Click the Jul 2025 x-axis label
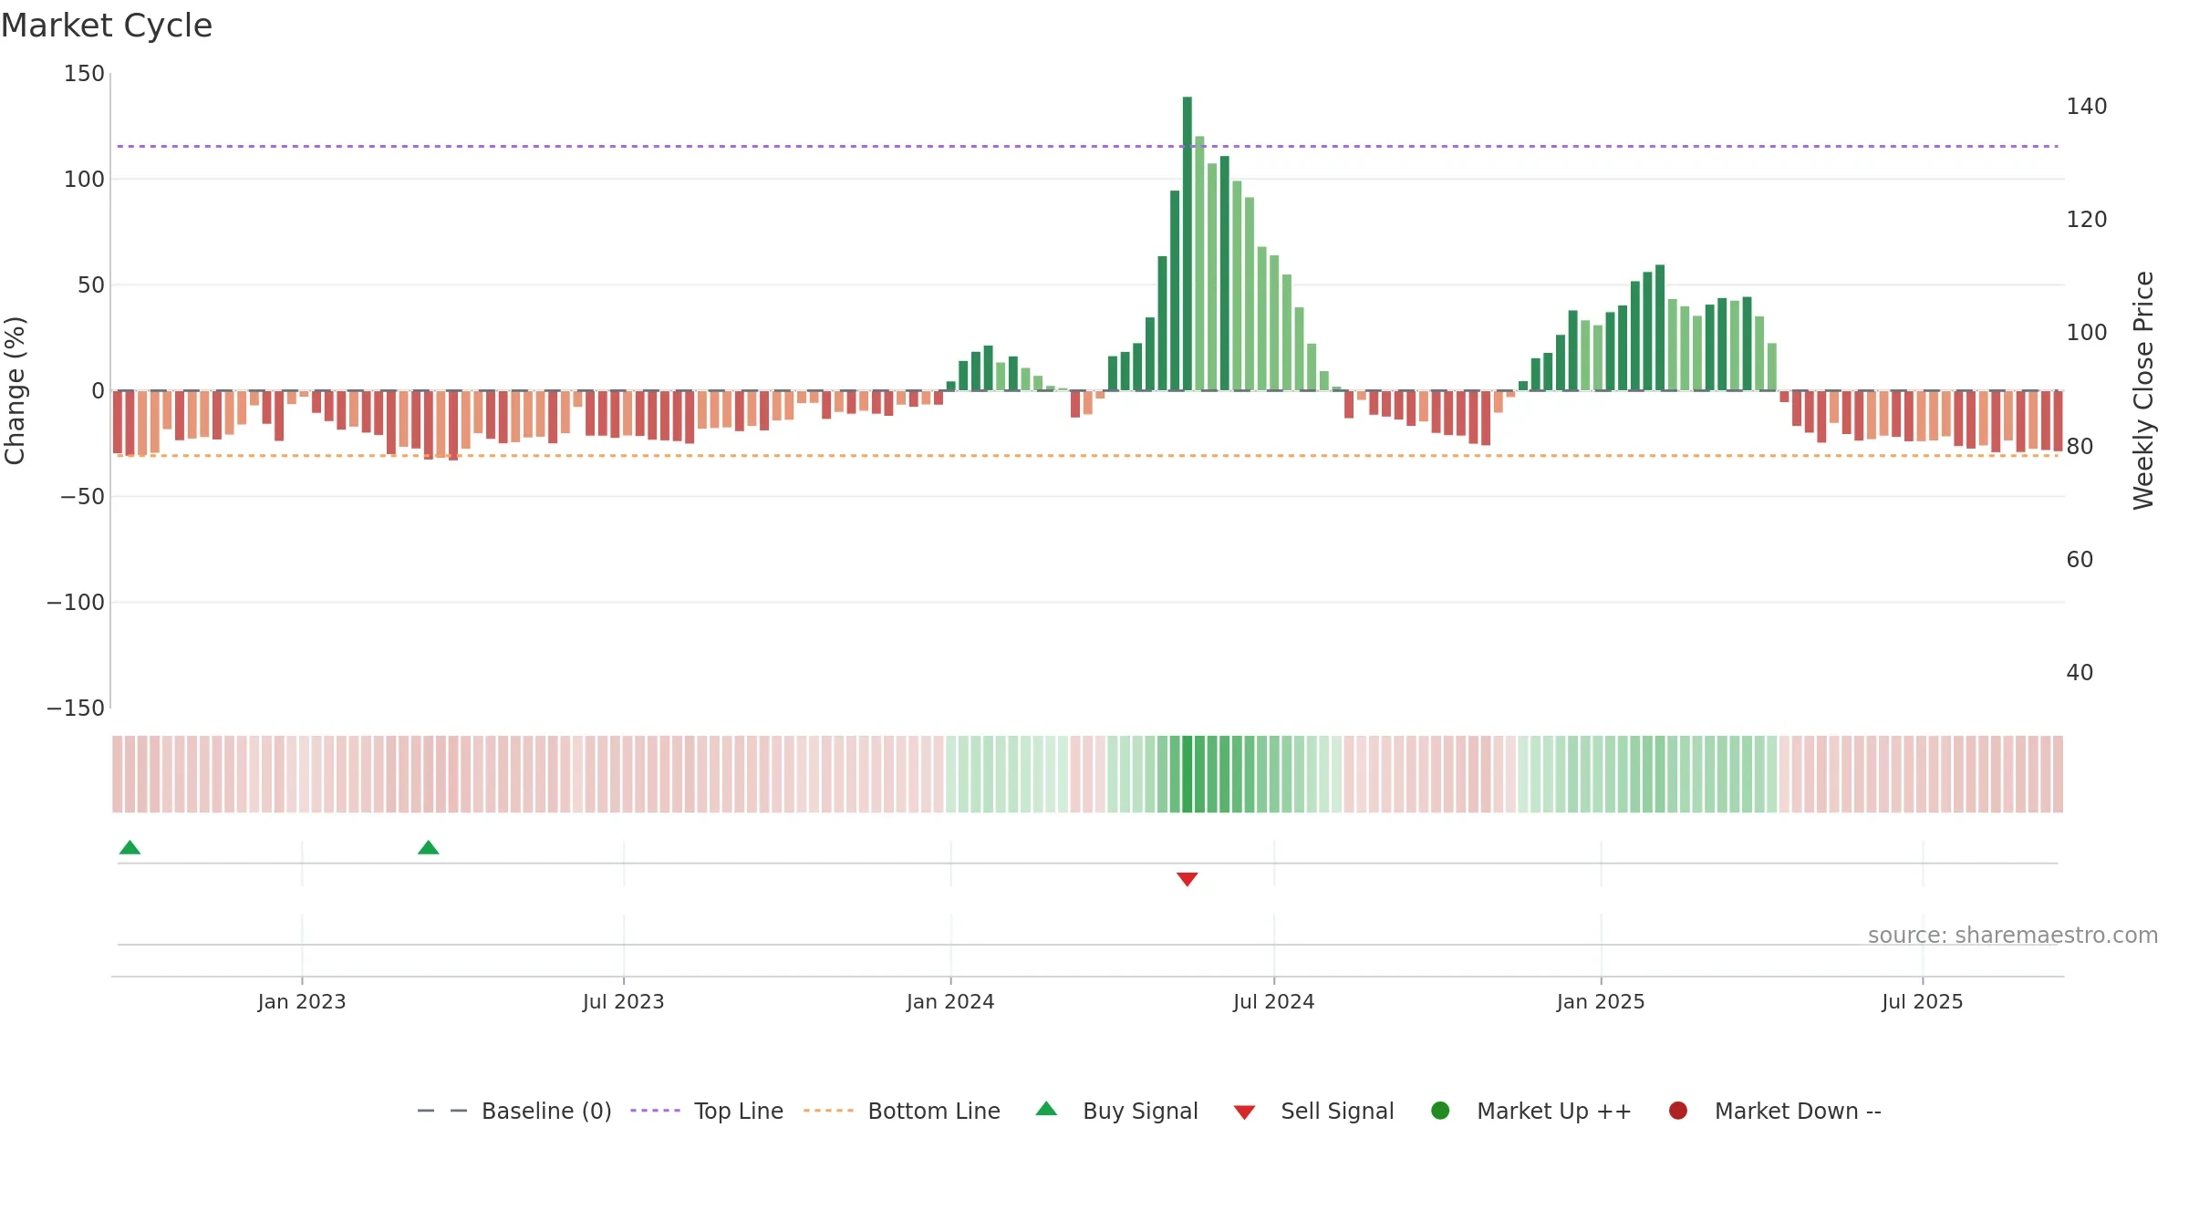The height and width of the screenshot is (1231, 2189). coord(1923,1002)
